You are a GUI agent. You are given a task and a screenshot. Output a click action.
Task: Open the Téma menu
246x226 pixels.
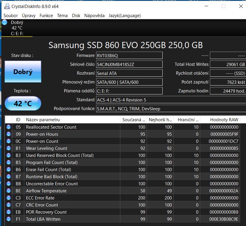pyautogui.click(x=62, y=16)
